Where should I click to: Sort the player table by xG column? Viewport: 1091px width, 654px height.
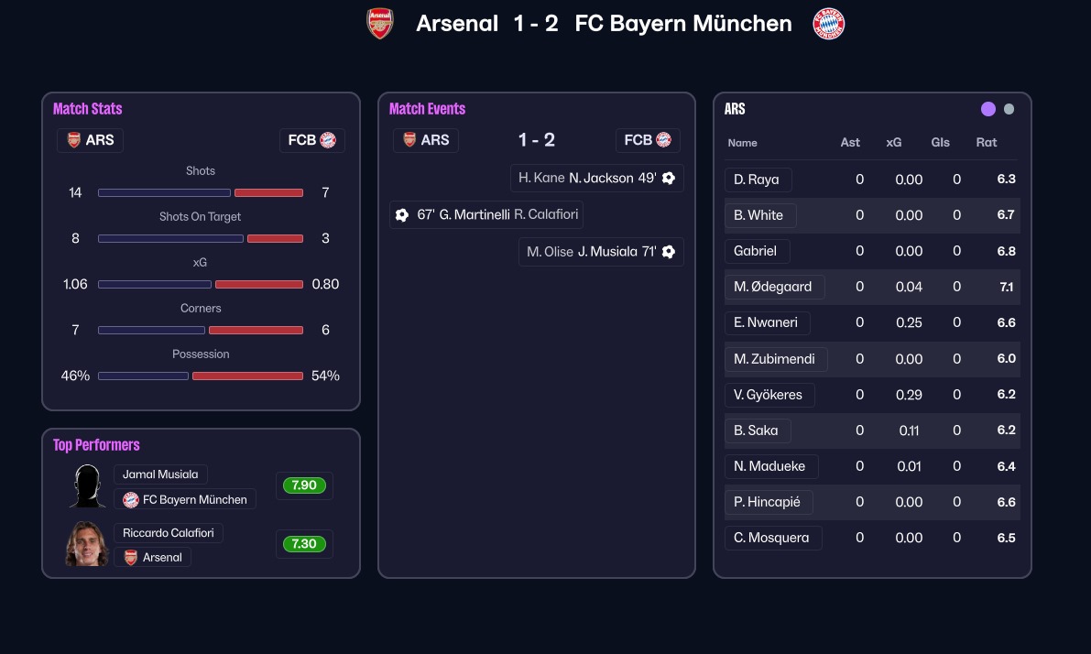pyautogui.click(x=894, y=143)
